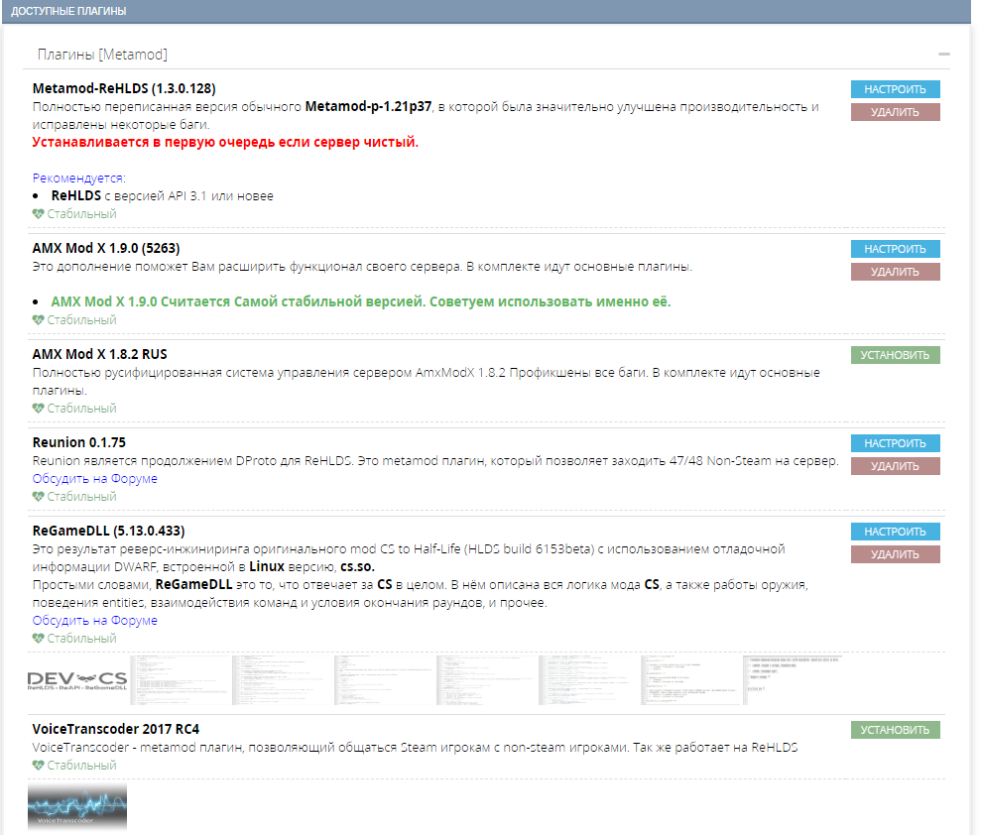Click the green AMX Mod X 1.9.0 recommendation
The width and height of the screenshot is (981, 835).
[x=361, y=301]
